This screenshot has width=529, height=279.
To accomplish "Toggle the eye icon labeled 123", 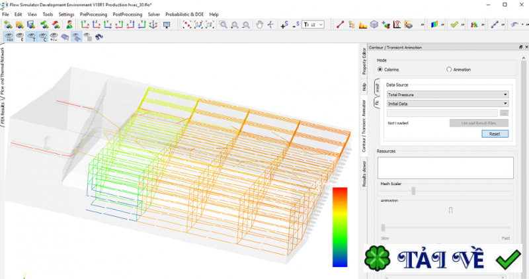I will (9, 37).
